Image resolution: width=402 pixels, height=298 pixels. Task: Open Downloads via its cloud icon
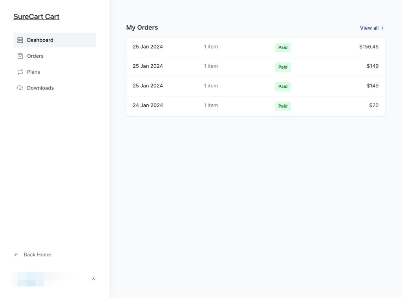(x=20, y=88)
